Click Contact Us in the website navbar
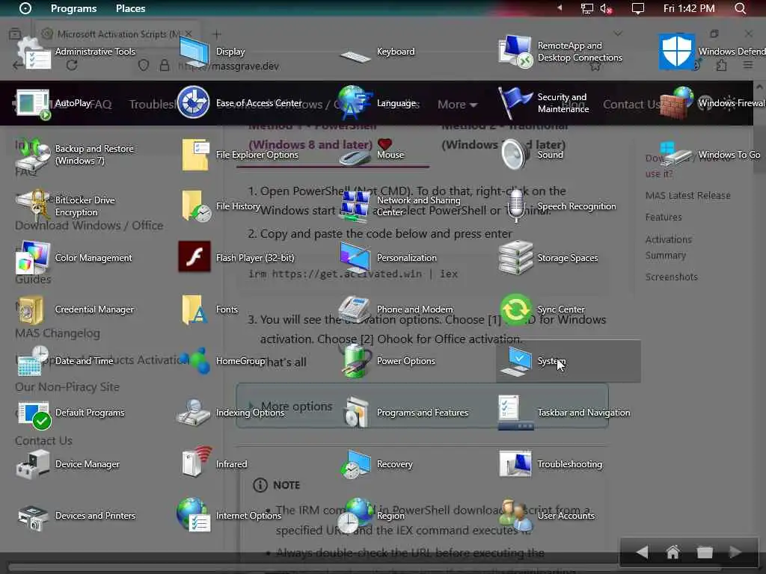Screen dimensions: 766x574 point(631,105)
